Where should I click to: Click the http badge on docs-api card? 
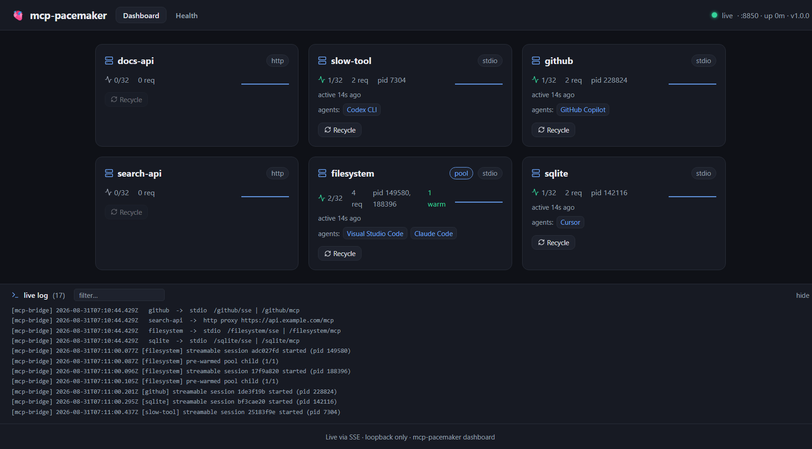[278, 61]
